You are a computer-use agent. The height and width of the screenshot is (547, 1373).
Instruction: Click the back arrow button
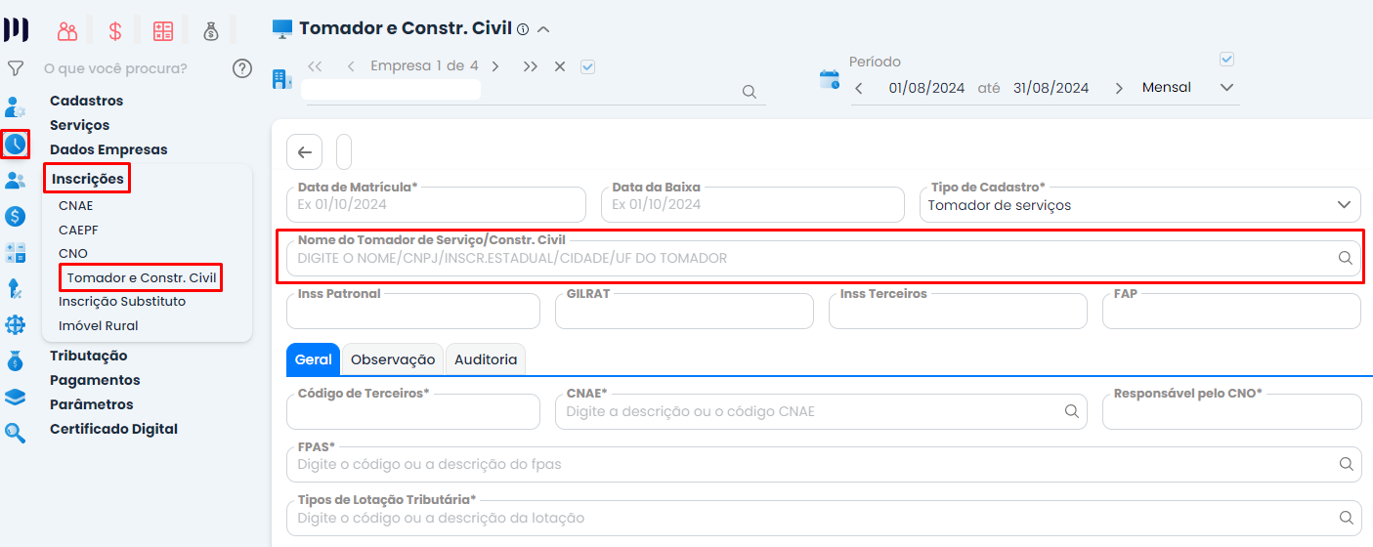coord(304,152)
